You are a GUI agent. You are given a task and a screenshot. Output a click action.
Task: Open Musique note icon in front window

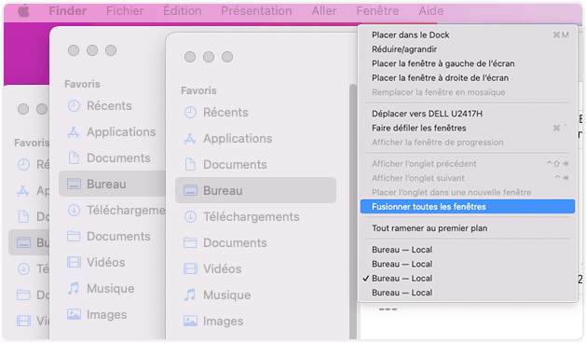pos(190,295)
